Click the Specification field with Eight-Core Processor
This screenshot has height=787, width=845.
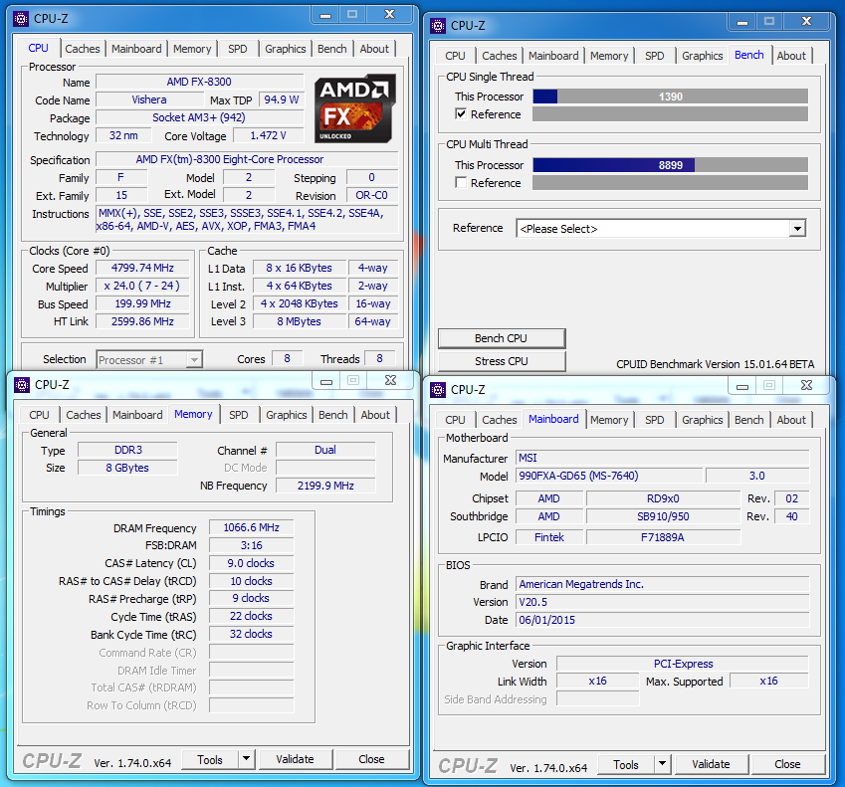(247, 159)
